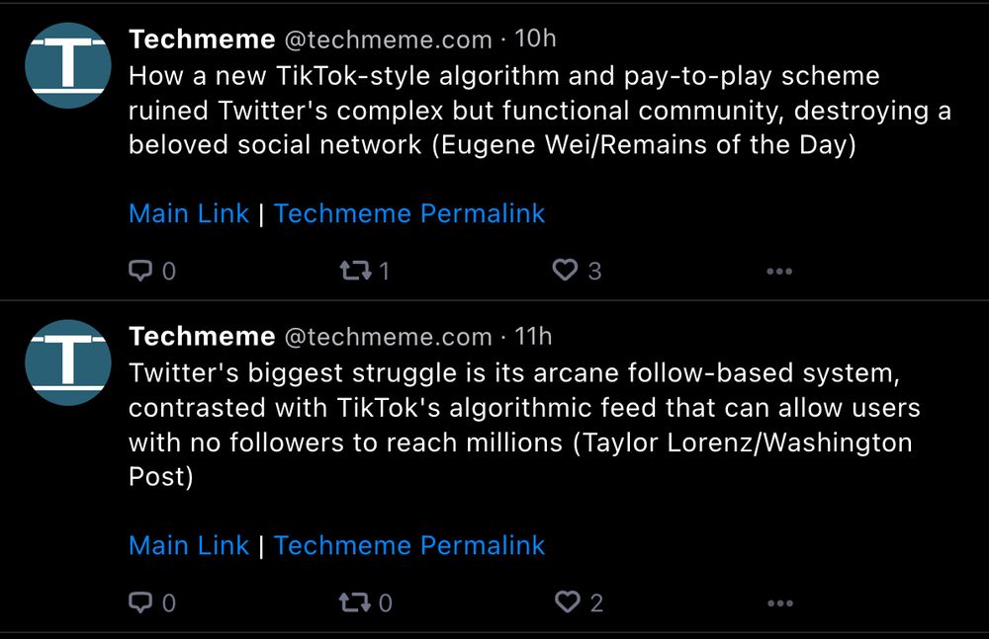Open more options on Eugene Wei post
This screenshot has width=989, height=639.
[x=779, y=271]
